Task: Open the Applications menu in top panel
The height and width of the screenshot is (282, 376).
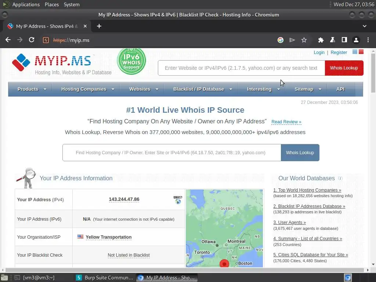Action: click(x=26, y=4)
